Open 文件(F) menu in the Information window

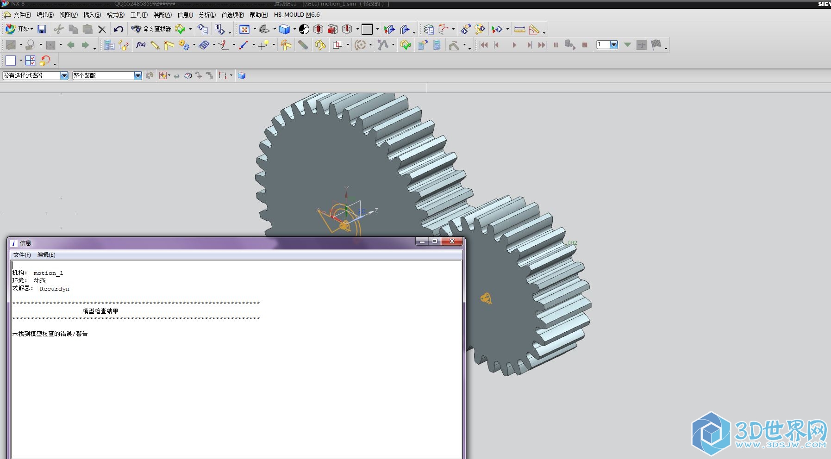[x=22, y=255]
